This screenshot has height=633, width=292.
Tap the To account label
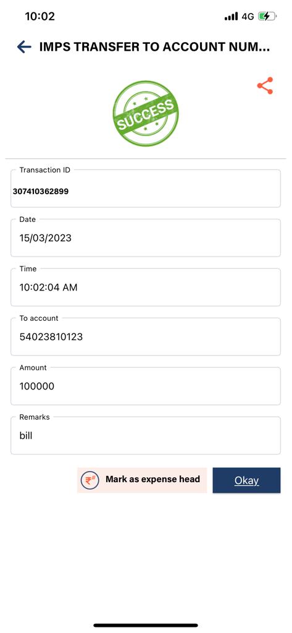(x=39, y=318)
